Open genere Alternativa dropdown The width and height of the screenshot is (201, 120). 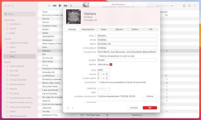(111, 65)
